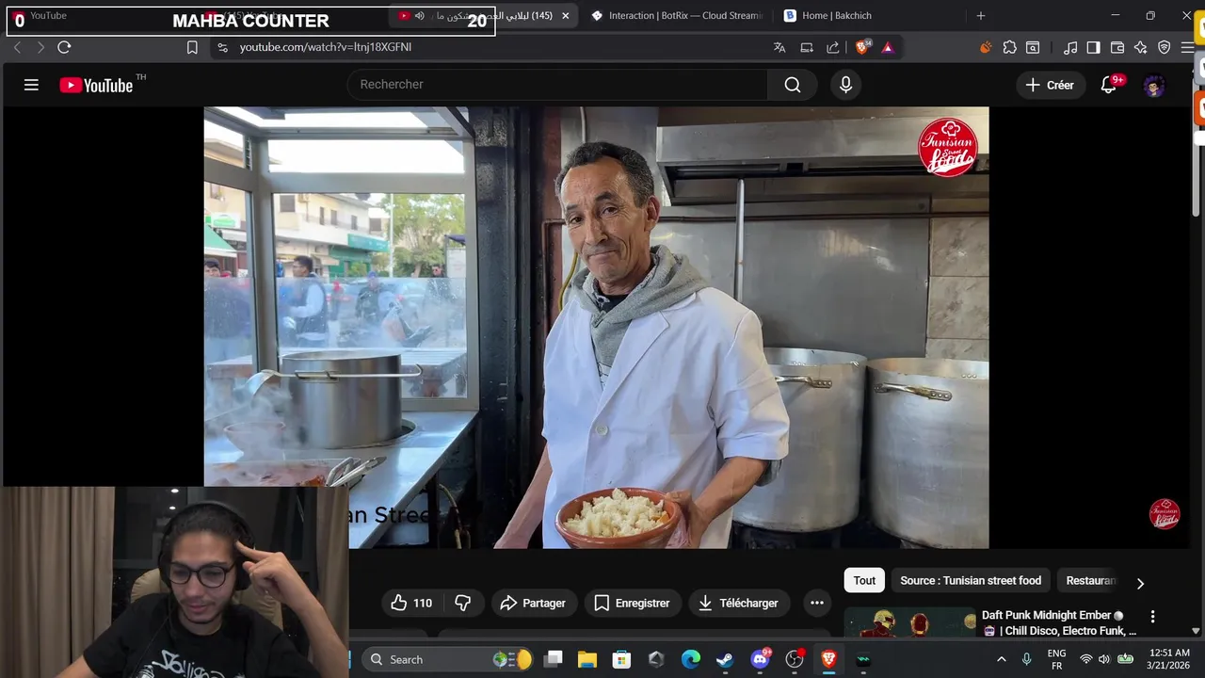Click the orange extension icon in toolbar

[986, 47]
